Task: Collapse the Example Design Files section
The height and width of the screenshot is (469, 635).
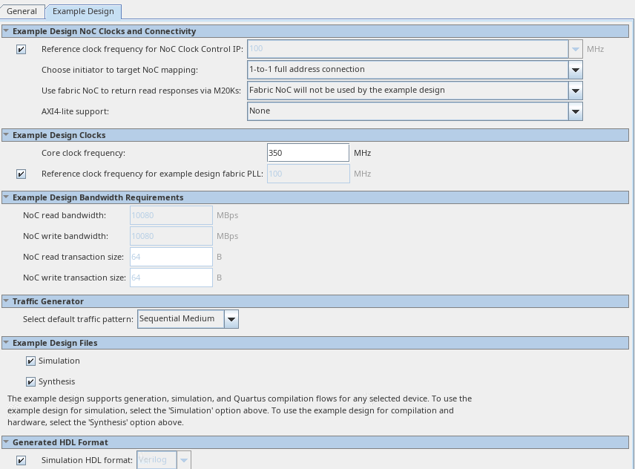Action: [x=7, y=343]
